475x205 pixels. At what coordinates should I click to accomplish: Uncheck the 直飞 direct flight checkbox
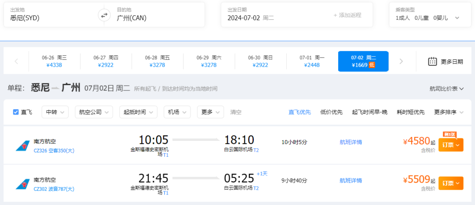(x=16, y=112)
